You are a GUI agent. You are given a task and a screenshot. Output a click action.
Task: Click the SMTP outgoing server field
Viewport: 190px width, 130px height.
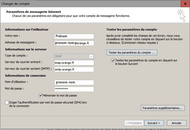tap(74, 69)
